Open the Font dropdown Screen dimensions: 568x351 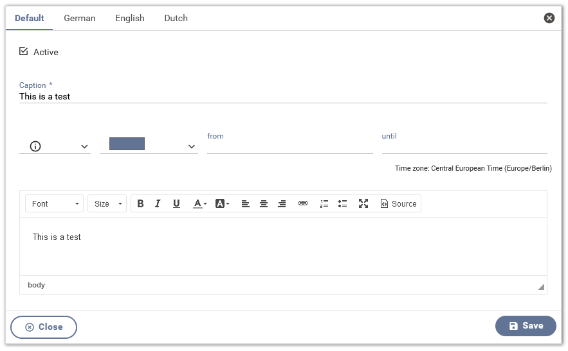point(55,203)
